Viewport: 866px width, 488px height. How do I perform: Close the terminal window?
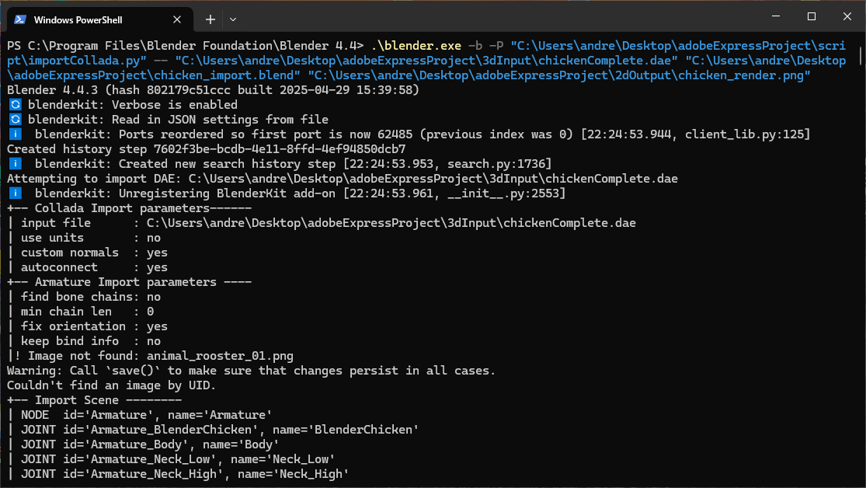point(847,16)
